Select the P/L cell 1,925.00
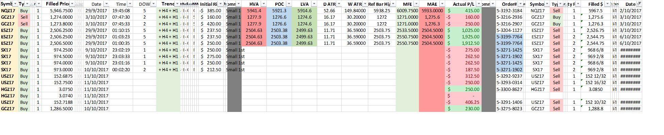This screenshot has height=135, width=664. pyautogui.click(x=463, y=37)
